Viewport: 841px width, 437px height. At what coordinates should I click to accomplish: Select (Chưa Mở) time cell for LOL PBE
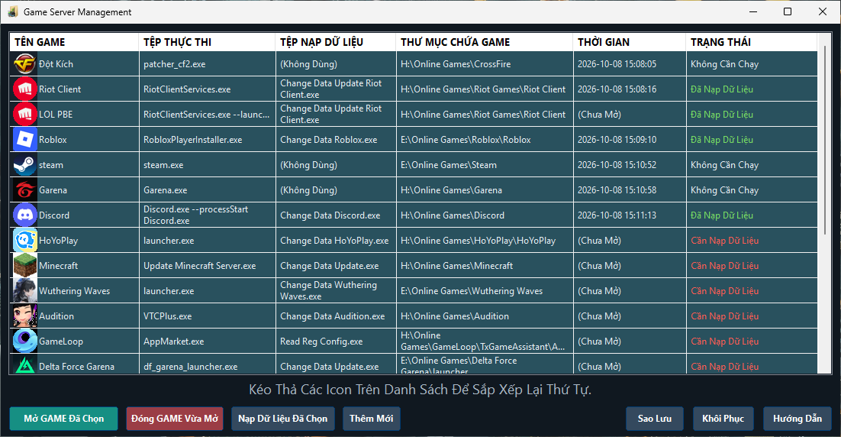[x=630, y=115]
